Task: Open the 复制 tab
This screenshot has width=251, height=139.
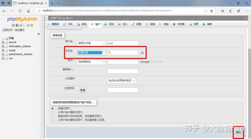Action: [x=150, y=24]
